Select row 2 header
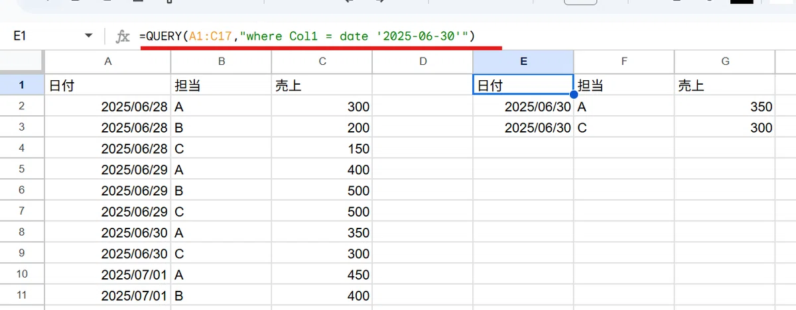Viewport: 796px width, 310px height. [x=22, y=106]
